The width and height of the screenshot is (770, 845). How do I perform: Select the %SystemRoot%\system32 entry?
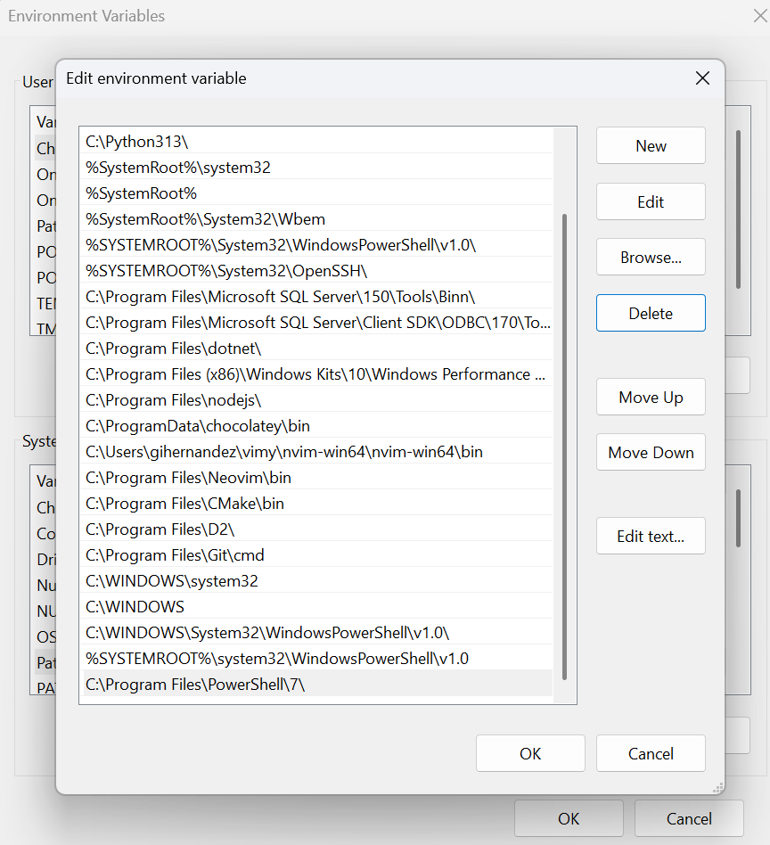[x=318, y=167]
